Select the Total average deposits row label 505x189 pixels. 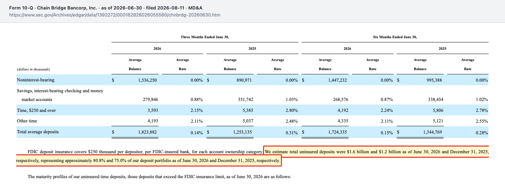click(38, 132)
